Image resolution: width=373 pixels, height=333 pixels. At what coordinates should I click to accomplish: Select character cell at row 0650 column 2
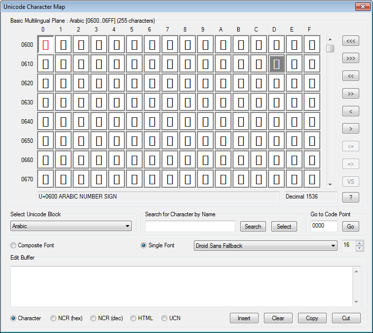tap(81, 141)
